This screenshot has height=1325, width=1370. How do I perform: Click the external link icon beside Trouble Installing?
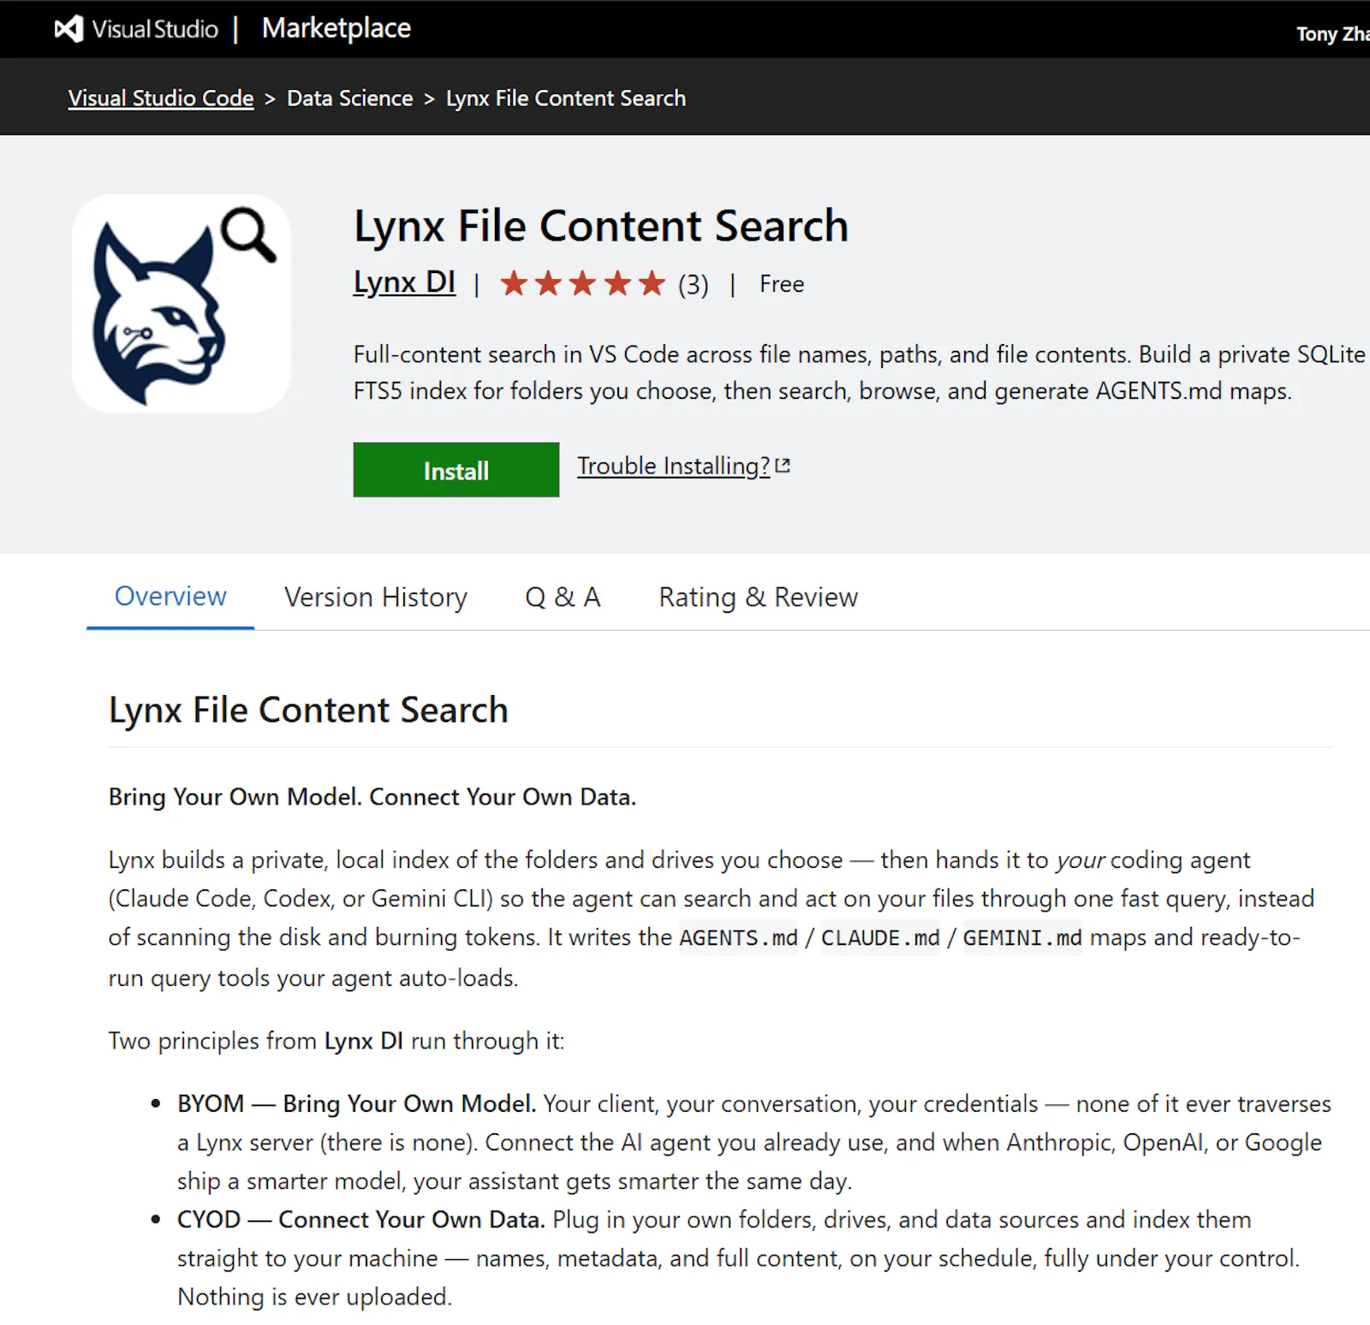point(783,466)
